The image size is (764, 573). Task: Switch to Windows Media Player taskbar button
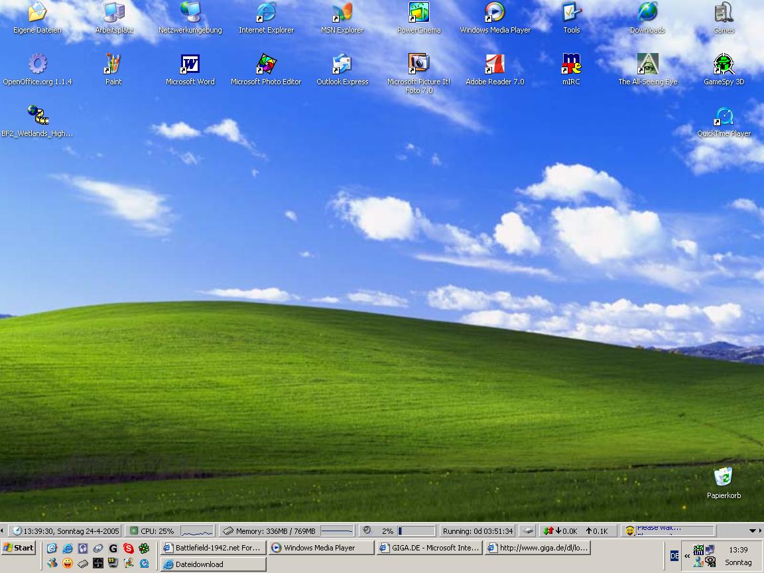tap(322, 548)
